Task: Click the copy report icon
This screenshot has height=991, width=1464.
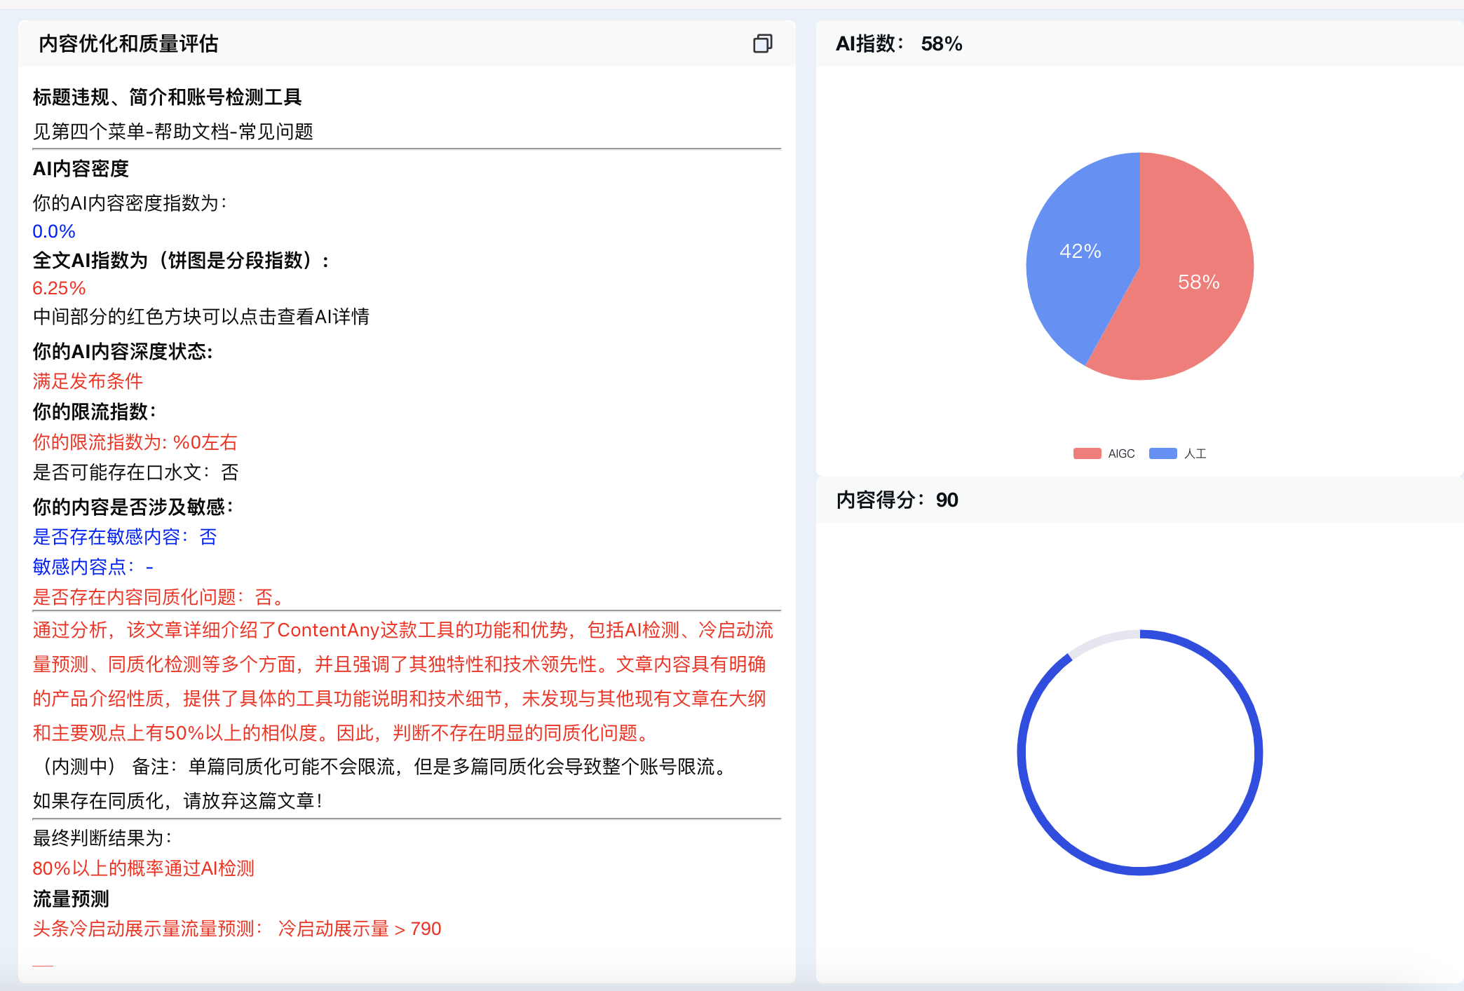Action: [763, 44]
